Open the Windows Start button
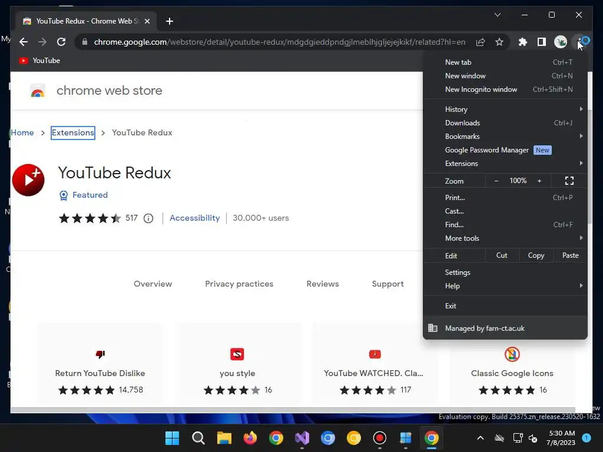Viewport: 603px width, 452px height. click(x=172, y=438)
